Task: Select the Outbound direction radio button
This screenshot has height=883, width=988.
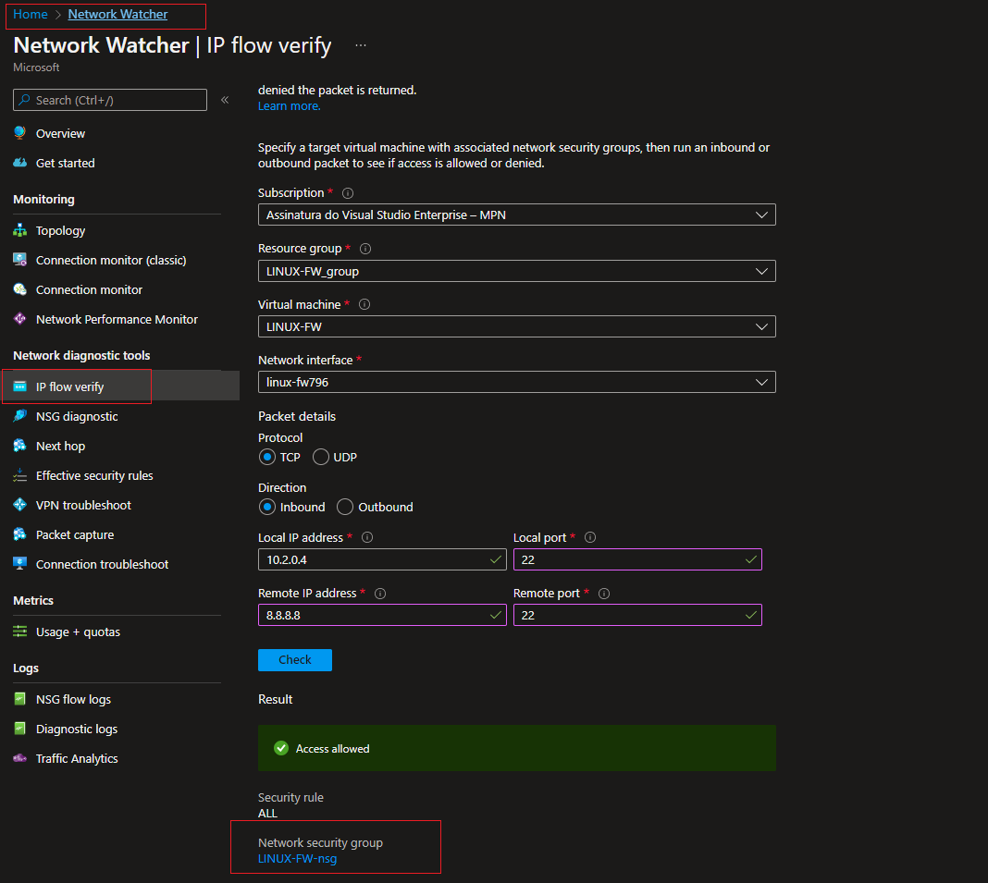Action: pyautogui.click(x=345, y=507)
